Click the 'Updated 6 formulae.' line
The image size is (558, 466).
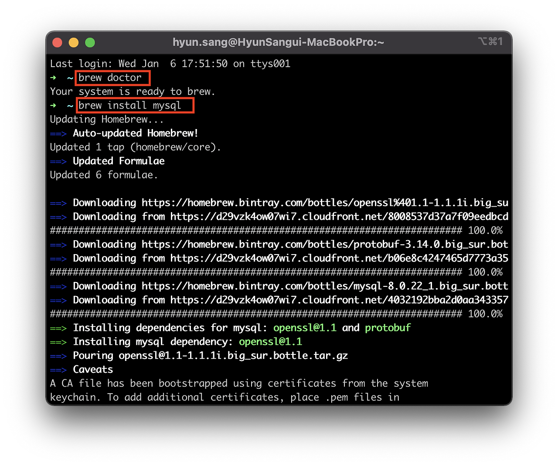tap(104, 175)
